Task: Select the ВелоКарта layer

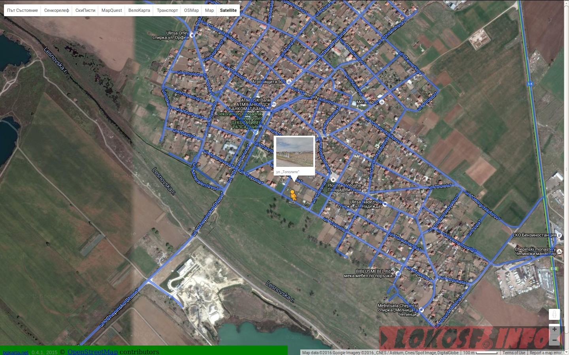Action: 139,10
